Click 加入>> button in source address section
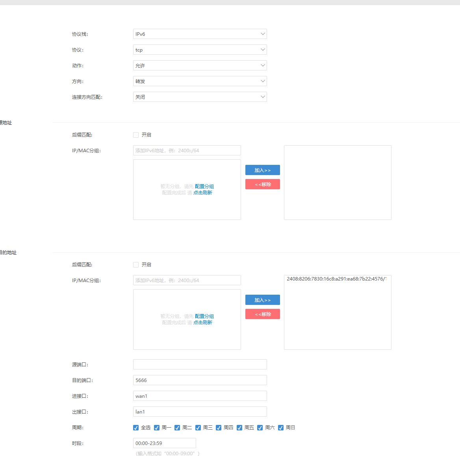Image resolution: width=460 pixels, height=456 pixels. coord(262,170)
